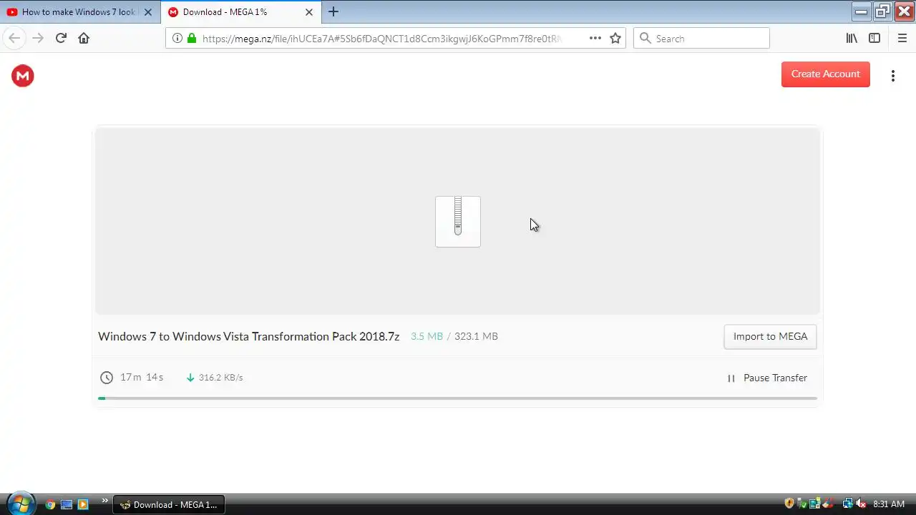Go to the browser home page

84,39
